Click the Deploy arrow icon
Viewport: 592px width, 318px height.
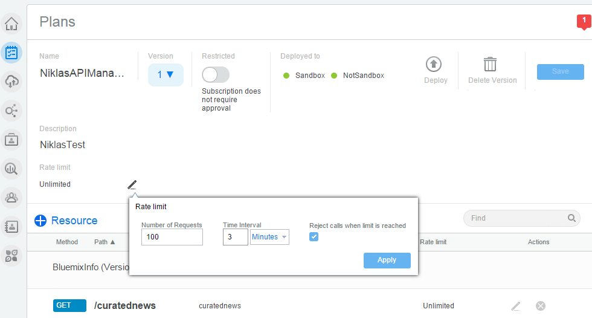[434, 64]
